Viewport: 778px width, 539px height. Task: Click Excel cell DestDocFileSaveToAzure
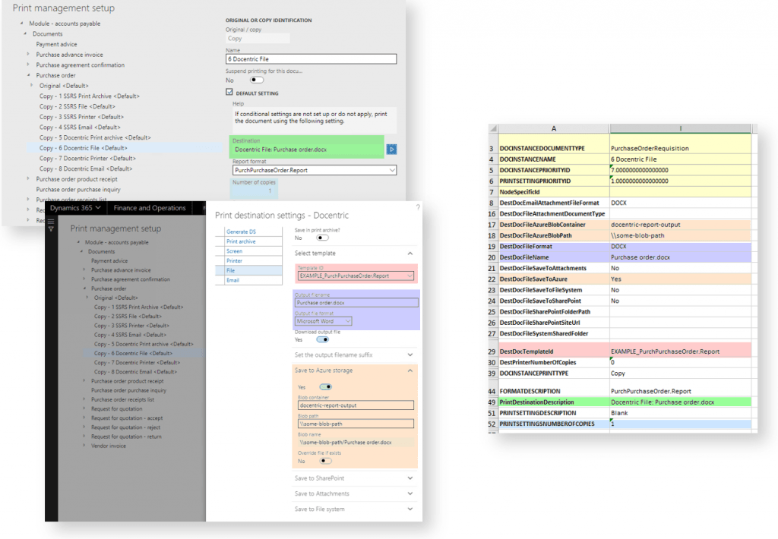point(554,279)
